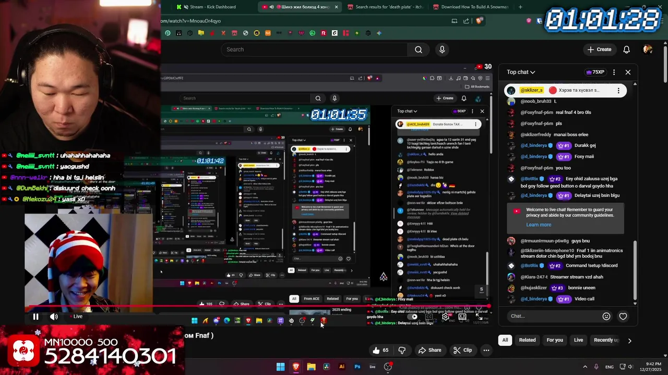
Task: Show more filter chips with right arrow
Action: pos(629,341)
